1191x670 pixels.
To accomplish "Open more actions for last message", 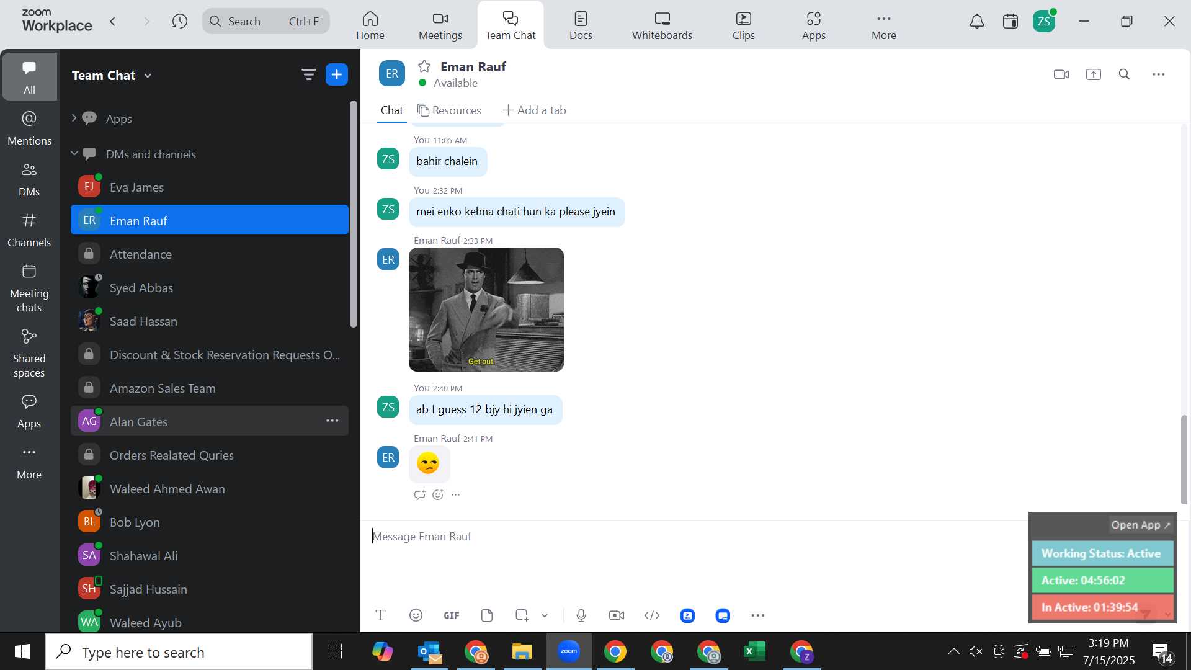I will coord(456,494).
